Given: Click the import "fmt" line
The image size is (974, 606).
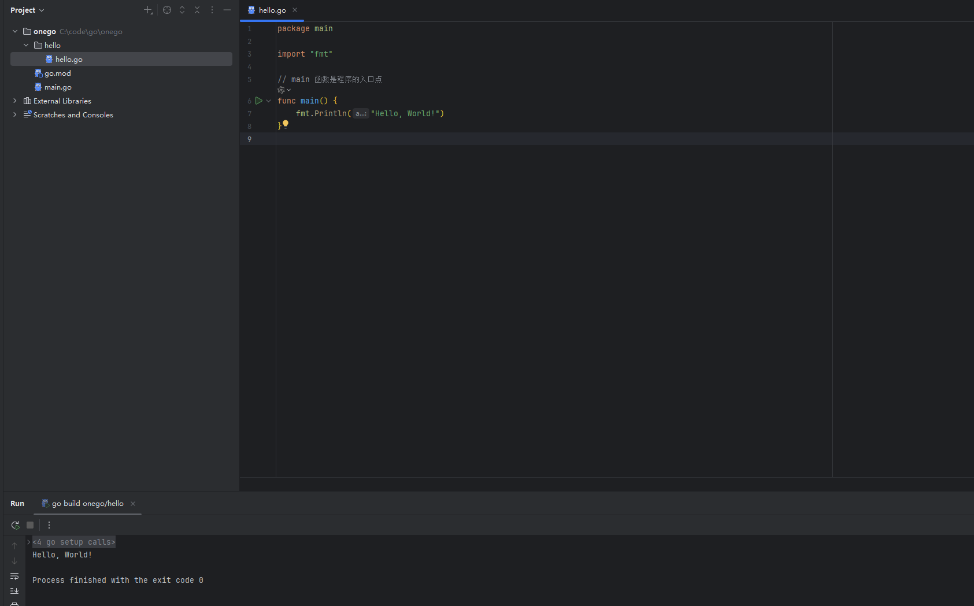Looking at the screenshot, I should (x=305, y=54).
